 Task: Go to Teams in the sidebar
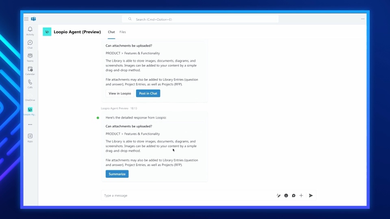(x=30, y=57)
